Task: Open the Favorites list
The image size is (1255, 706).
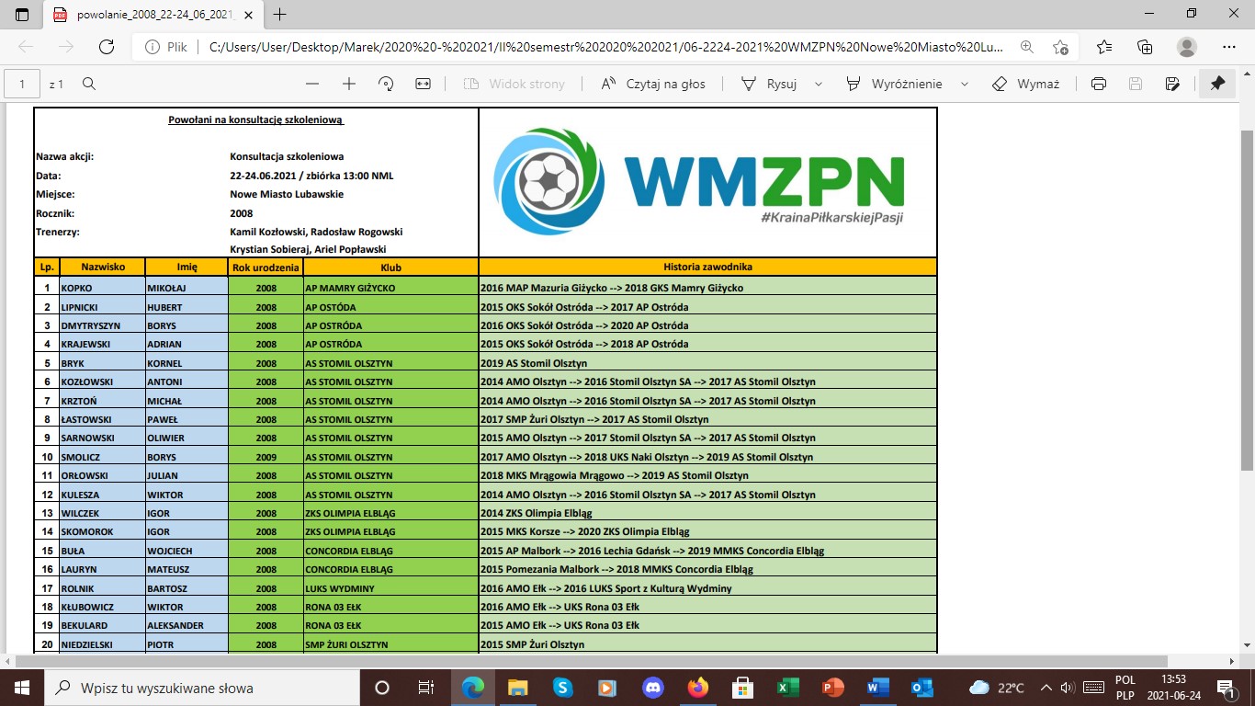Action: [1104, 47]
